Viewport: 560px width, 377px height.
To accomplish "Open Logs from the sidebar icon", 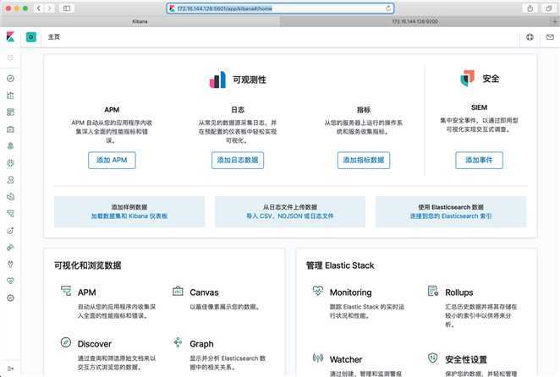I will [x=10, y=196].
